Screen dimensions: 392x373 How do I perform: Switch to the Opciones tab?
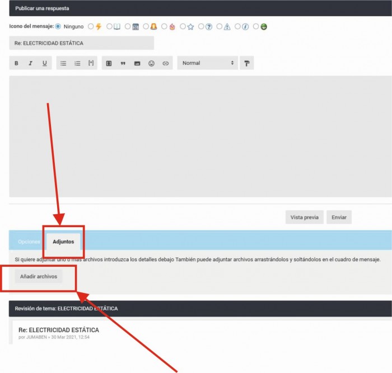(x=29, y=242)
